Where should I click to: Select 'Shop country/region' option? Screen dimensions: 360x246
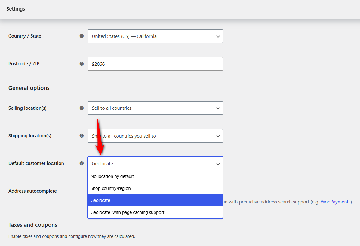[x=155, y=188]
